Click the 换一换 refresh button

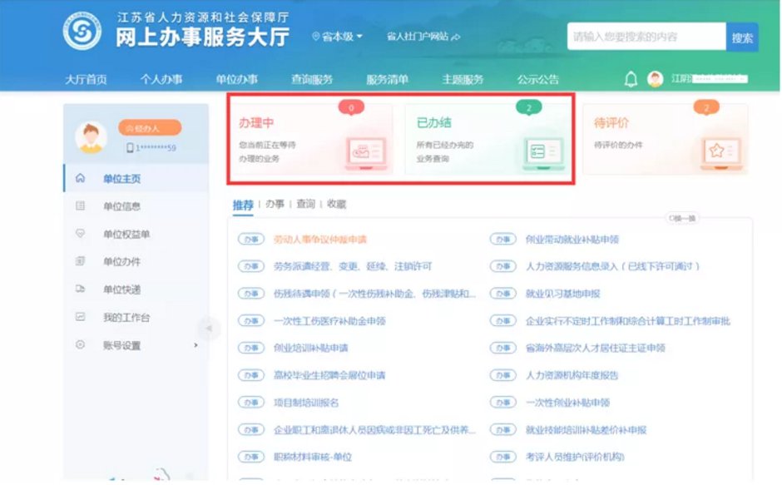click(x=682, y=218)
